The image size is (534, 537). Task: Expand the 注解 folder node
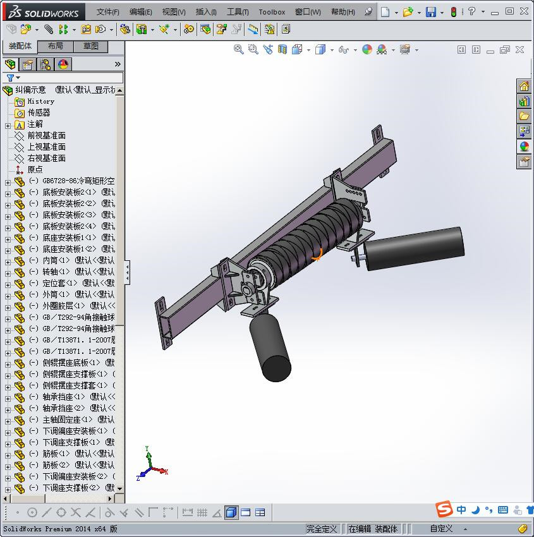pyautogui.click(x=8, y=126)
